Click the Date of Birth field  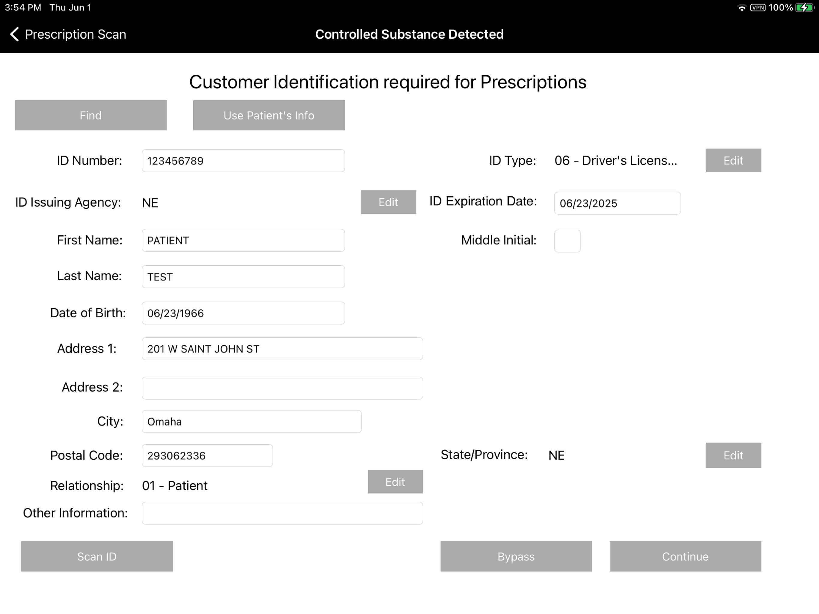(x=243, y=313)
